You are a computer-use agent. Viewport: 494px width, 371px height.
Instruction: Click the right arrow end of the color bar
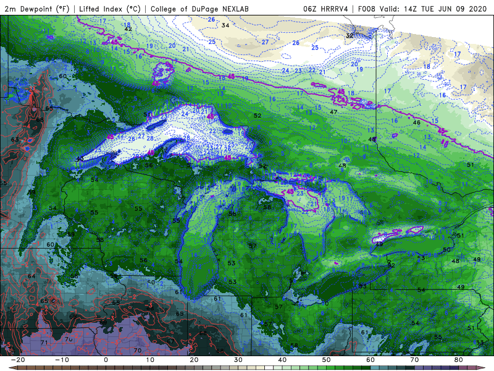click(482, 368)
